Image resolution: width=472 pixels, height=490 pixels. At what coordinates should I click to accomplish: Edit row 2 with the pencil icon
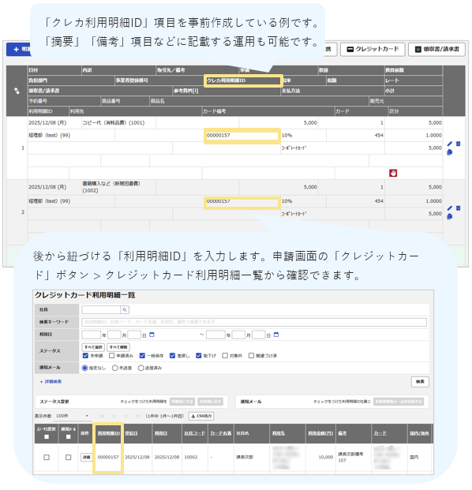(449, 208)
